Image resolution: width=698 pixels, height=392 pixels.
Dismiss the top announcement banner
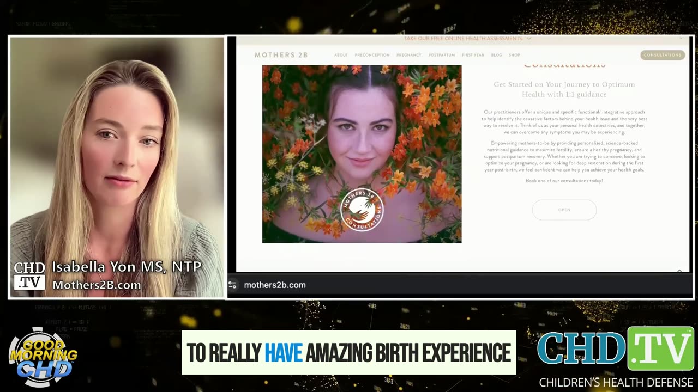(x=681, y=39)
